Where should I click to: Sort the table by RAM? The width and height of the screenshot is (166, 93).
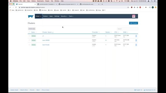pos(126,32)
